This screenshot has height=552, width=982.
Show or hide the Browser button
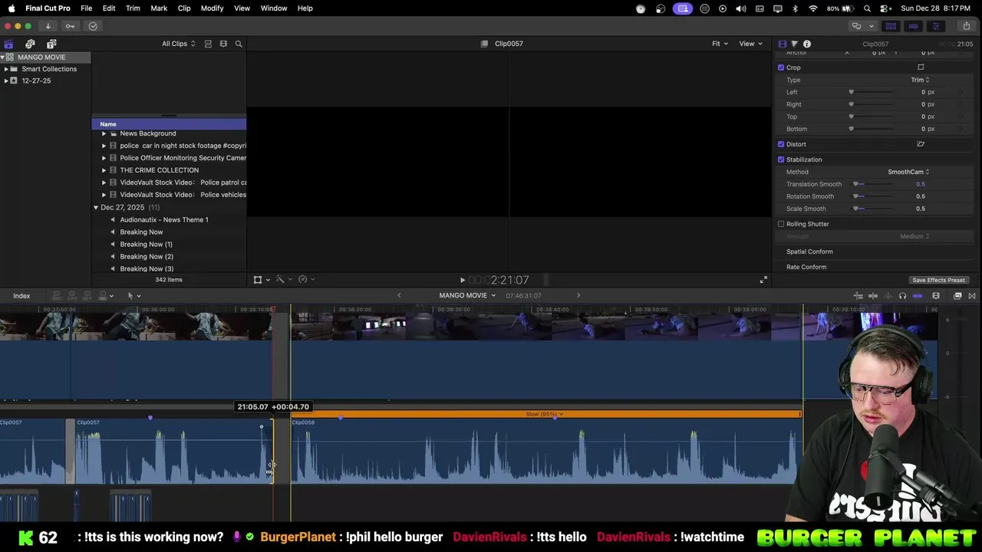pos(891,26)
